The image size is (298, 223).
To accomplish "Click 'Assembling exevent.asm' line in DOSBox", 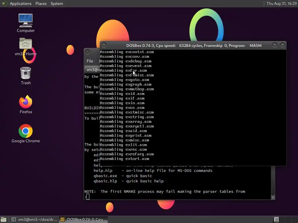I will pos(126,66).
